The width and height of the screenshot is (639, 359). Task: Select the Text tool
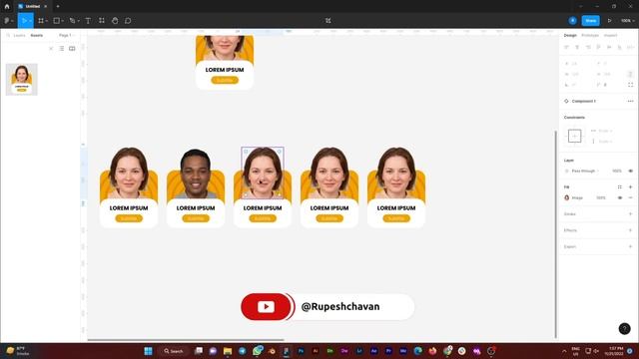[88, 20]
